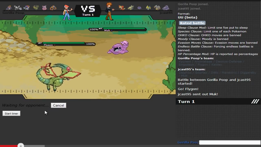The width and height of the screenshot is (261, 147).
Task: Click the Rated battle badge
Action: [x=192, y=23]
